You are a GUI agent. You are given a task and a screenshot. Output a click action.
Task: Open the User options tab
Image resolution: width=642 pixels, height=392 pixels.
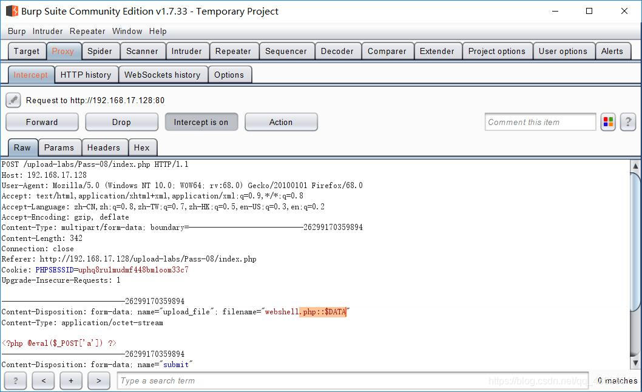(x=563, y=51)
